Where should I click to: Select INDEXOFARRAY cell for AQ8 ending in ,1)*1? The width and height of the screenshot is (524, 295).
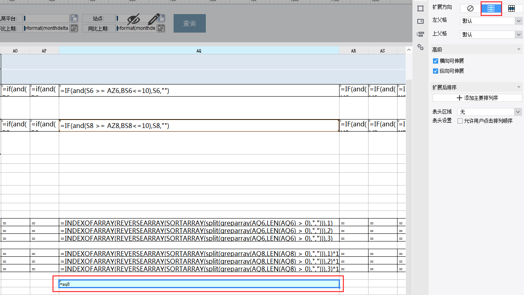click(x=199, y=254)
